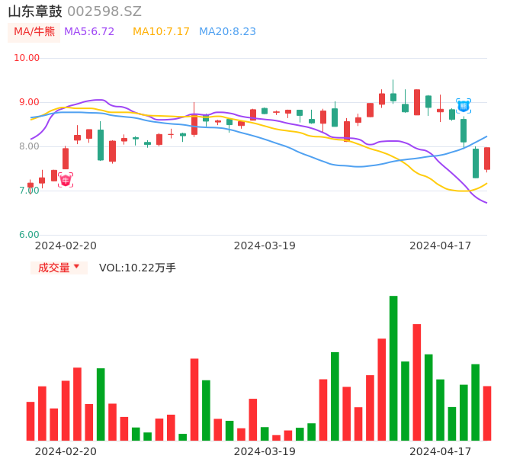Viewport: 523px width, 462px height.
Task: Click the last red candlestick on the chart
Action: [x=487, y=159]
